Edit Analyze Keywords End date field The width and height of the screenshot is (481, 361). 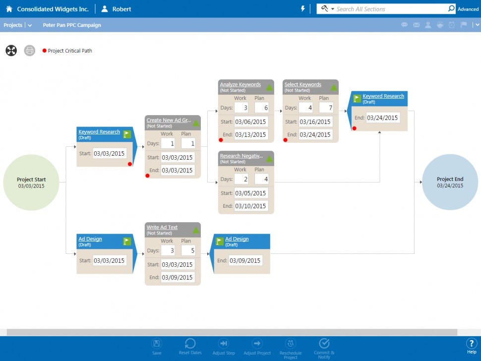click(x=251, y=135)
